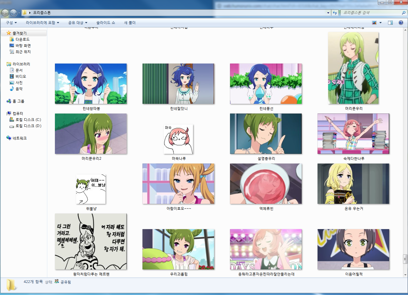
Task: Click the 응뭐라고혼자온찐따라잘안들리는데 file name
Action: (266, 274)
